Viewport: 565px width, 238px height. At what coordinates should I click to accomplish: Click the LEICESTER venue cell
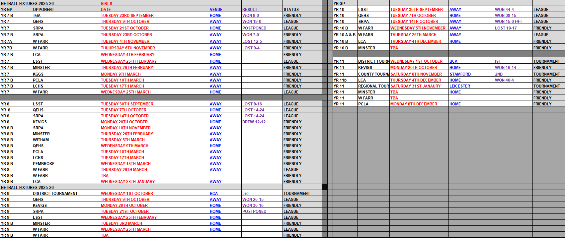[460, 86]
